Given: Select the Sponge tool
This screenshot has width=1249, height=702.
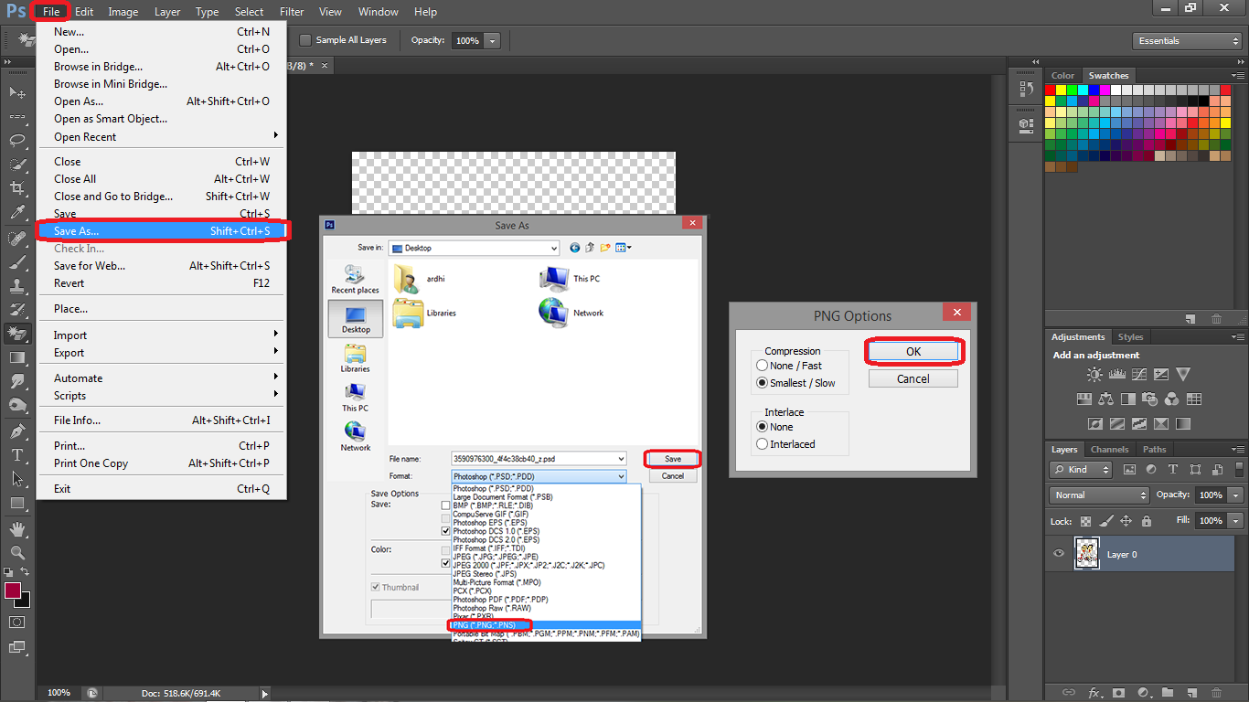Looking at the screenshot, I should 17,405.
